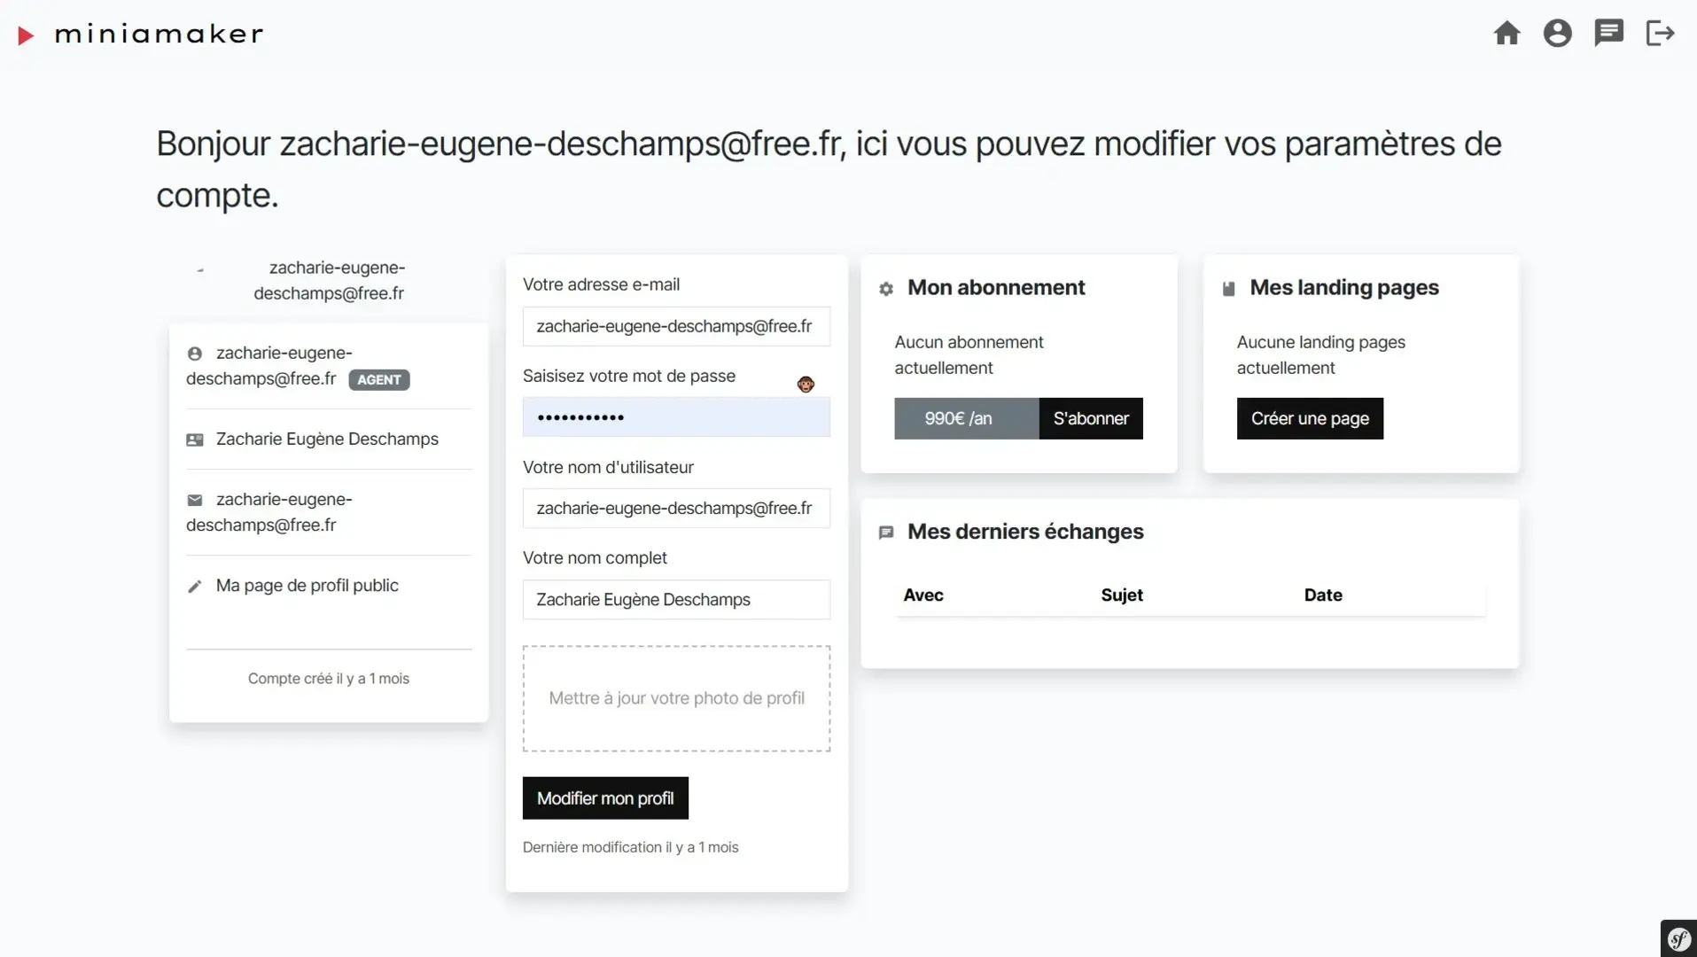This screenshot has width=1697, height=957.
Task: Toggle password visibility monkey icon
Action: (806, 384)
